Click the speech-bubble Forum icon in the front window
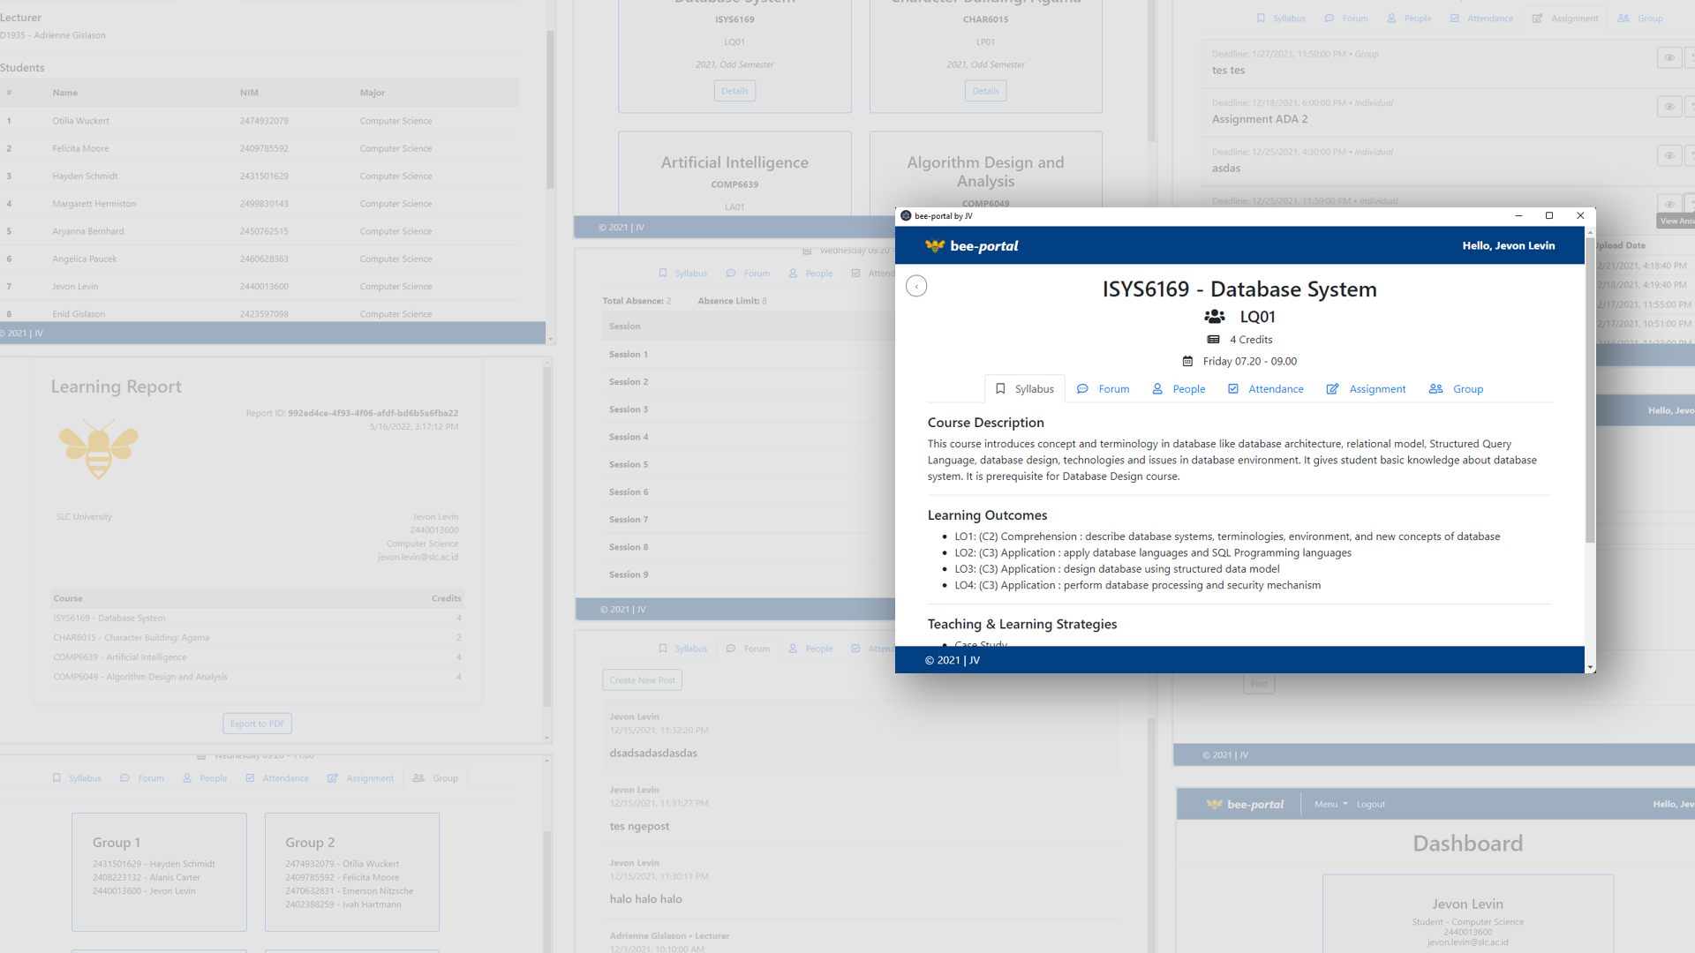Viewport: 1695px width, 953px height. coord(1082,389)
